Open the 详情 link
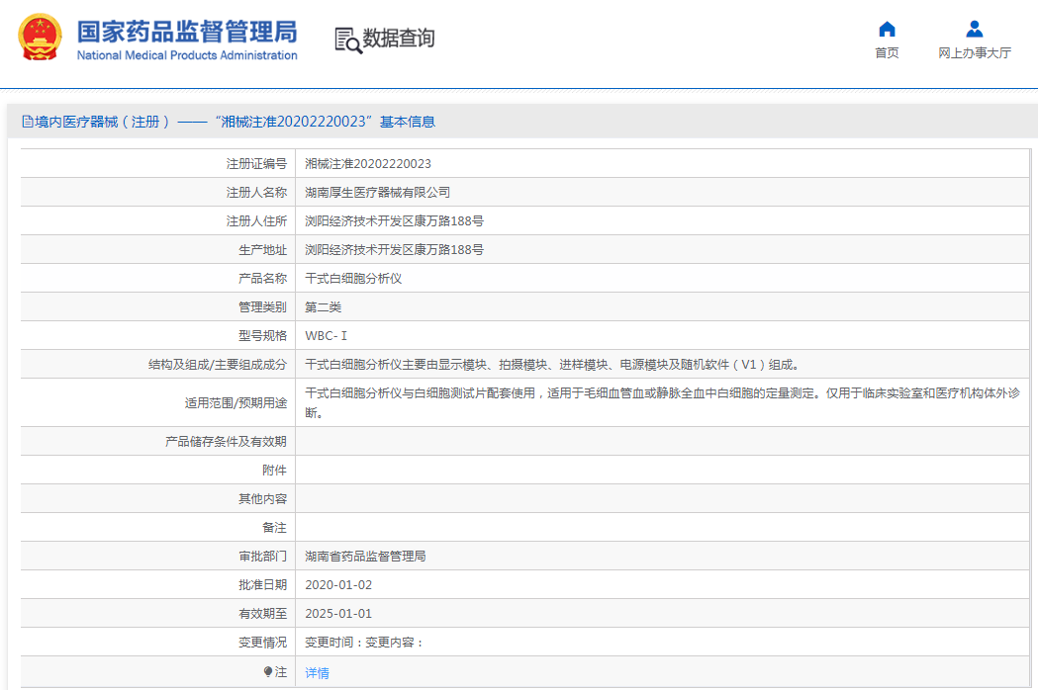Viewport: 1038px width, 690px height. (x=317, y=672)
